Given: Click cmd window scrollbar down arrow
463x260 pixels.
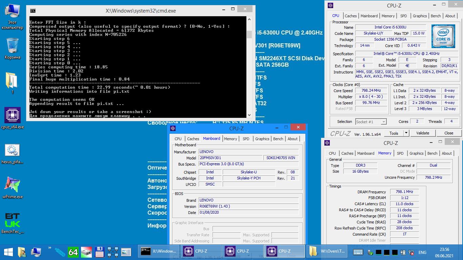Looking at the screenshot, I should [x=249, y=115].
